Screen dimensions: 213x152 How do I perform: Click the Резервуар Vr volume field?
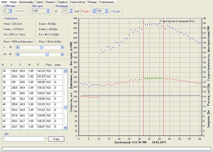click(x=66, y=11)
